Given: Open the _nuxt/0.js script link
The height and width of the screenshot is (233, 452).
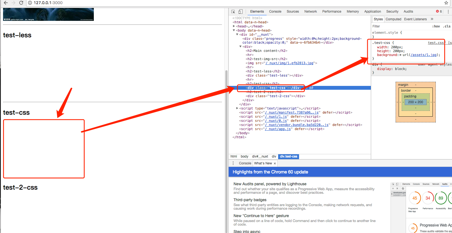Looking at the screenshot, I should tap(276, 121).
